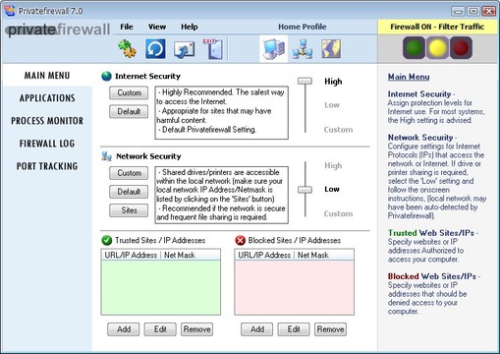Viewport: 500px width, 354px height.
Task: Click the Exit door icon
Action: (x=213, y=49)
